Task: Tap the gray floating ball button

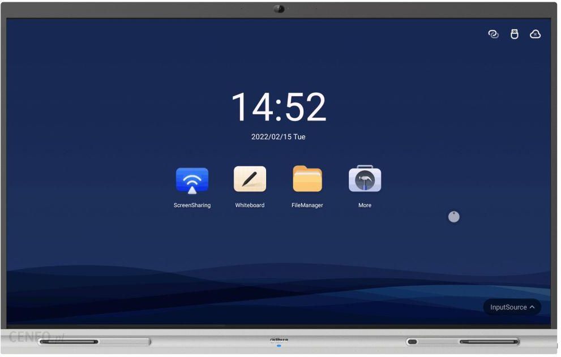Action: tap(454, 217)
